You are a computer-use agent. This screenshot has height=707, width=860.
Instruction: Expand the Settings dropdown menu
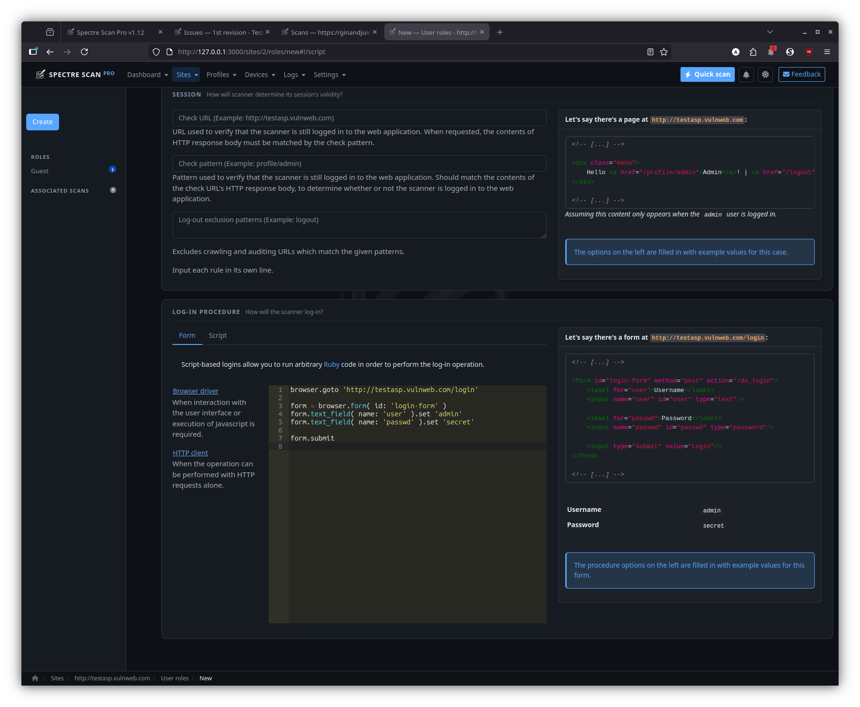tap(330, 75)
